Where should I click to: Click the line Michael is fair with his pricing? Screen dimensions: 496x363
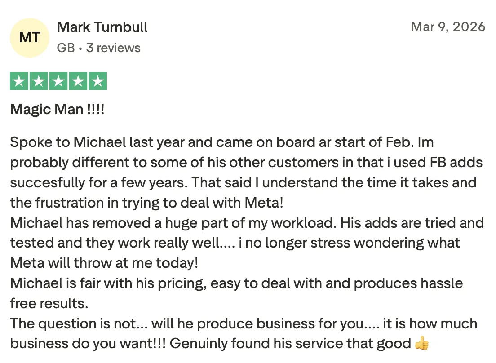[x=236, y=283]
